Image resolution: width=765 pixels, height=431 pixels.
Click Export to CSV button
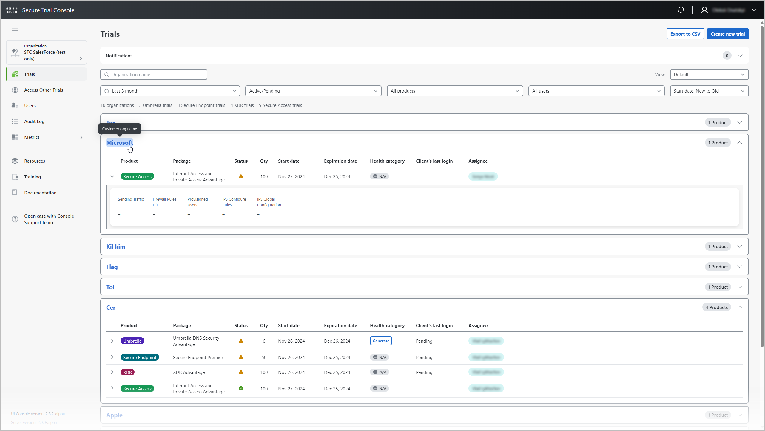tap(685, 34)
